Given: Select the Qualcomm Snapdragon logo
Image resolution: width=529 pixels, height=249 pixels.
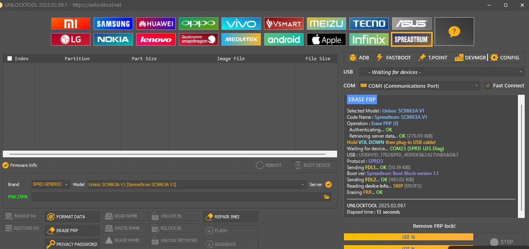Looking at the screenshot, I should [x=199, y=39].
